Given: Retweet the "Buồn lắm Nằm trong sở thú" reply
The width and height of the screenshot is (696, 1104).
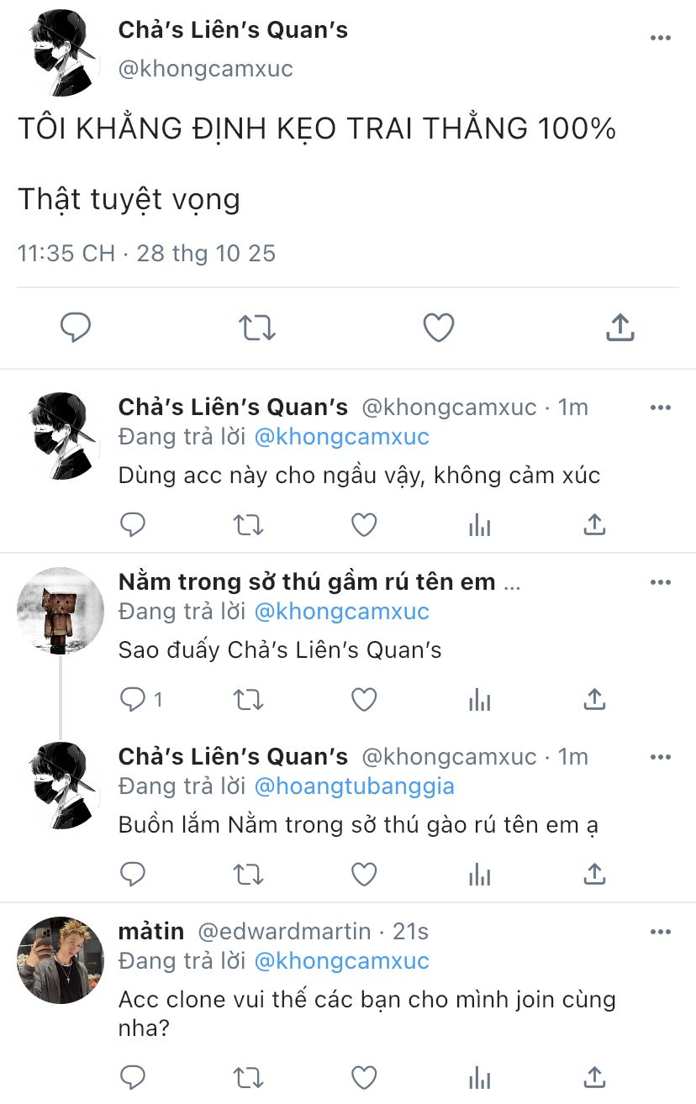Looking at the screenshot, I should point(248,875).
